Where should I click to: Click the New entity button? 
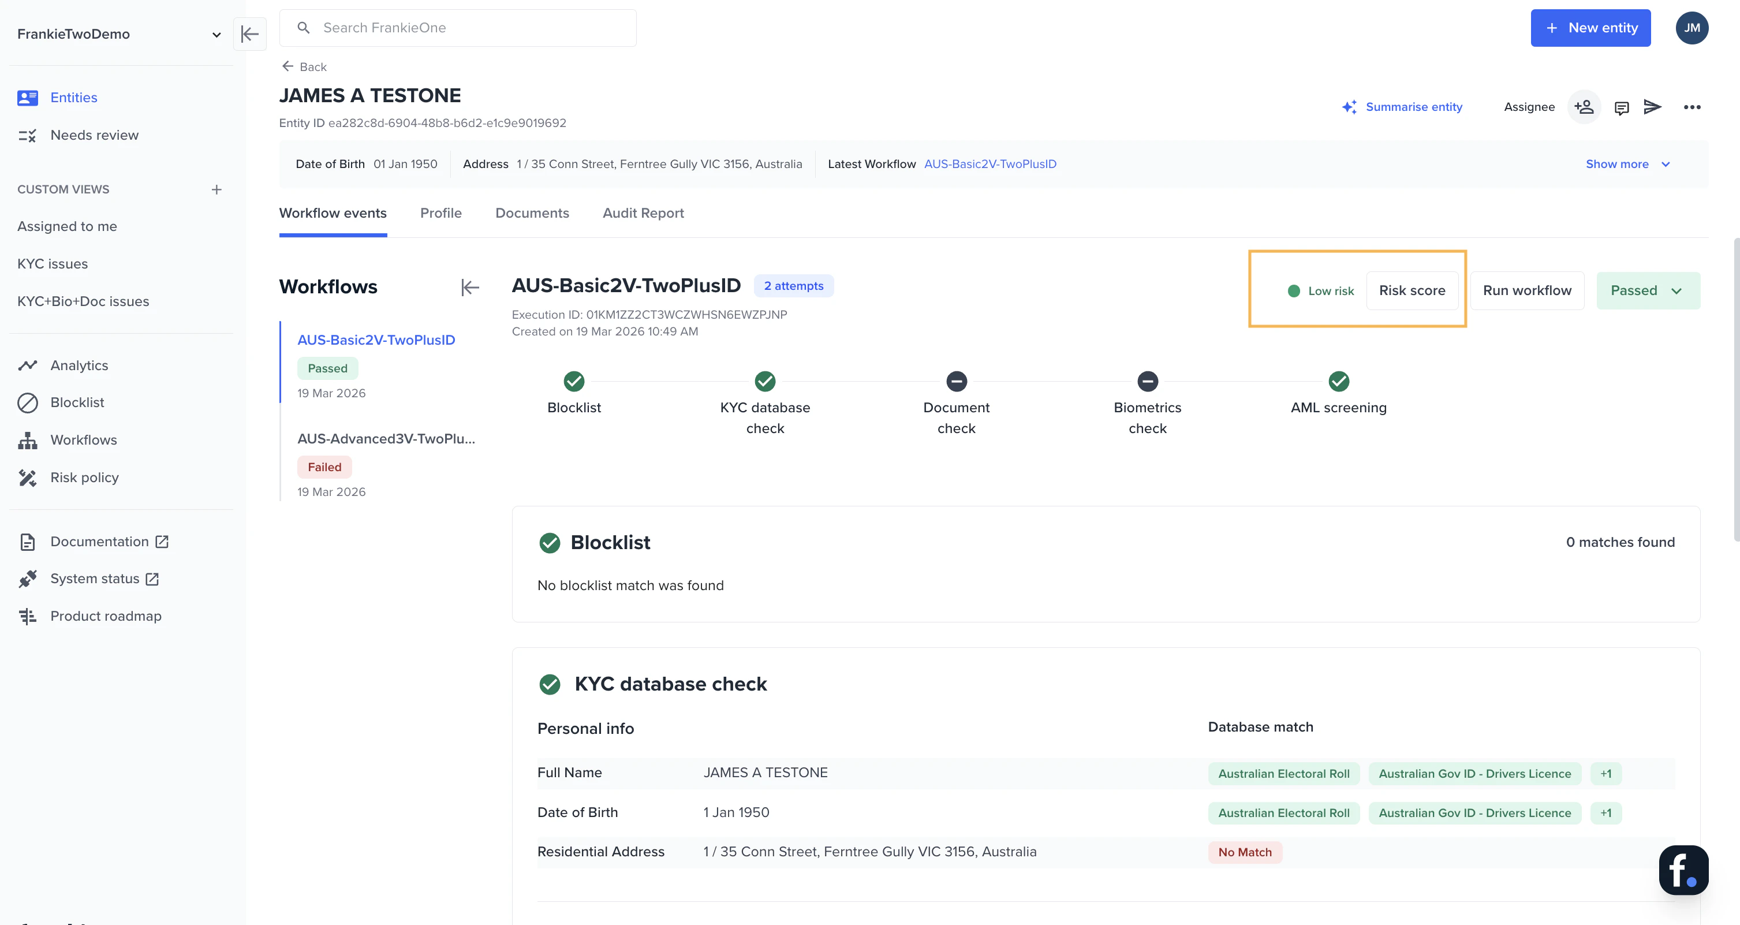coord(1590,28)
